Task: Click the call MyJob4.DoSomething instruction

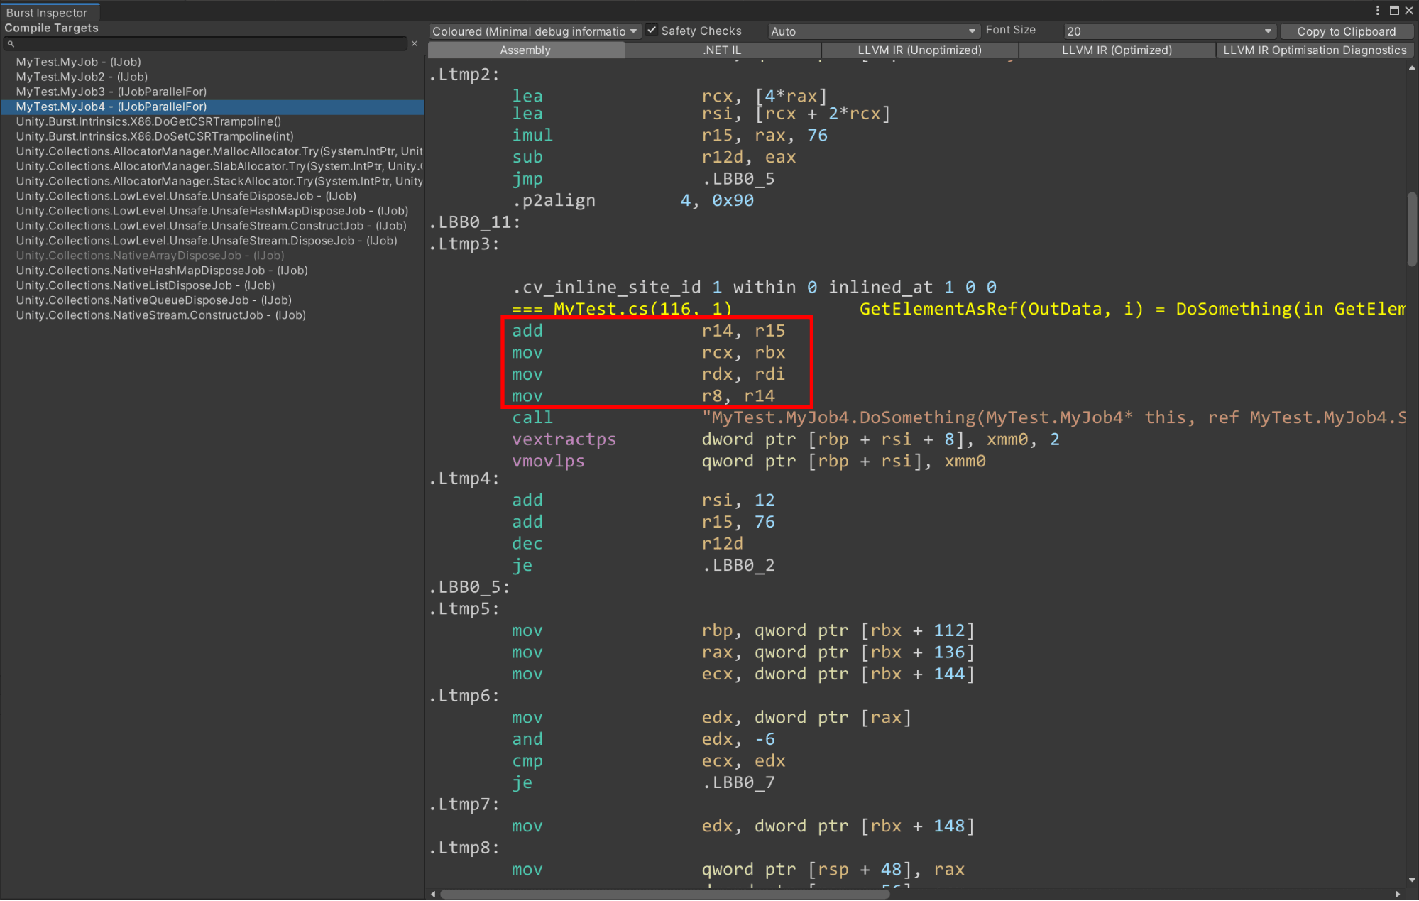Action: pyautogui.click(x=958, y=417)
